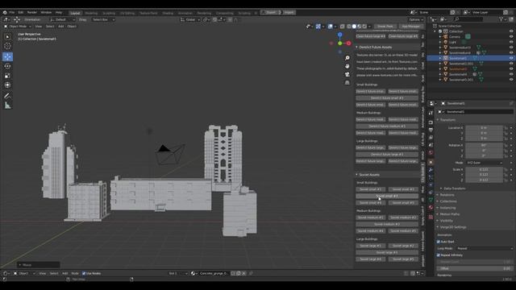This screenshot has height=290, width=516.
Task: Select the Select Box tool in left toolbar
Action: pyautogui.click(x=7, y=37)
